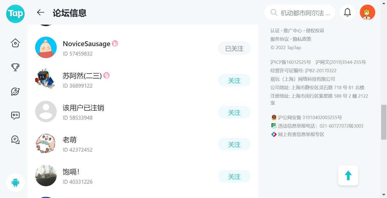Click the 违法信息举报 icon
The image size is (387, 198).
[x=274, y=126]
